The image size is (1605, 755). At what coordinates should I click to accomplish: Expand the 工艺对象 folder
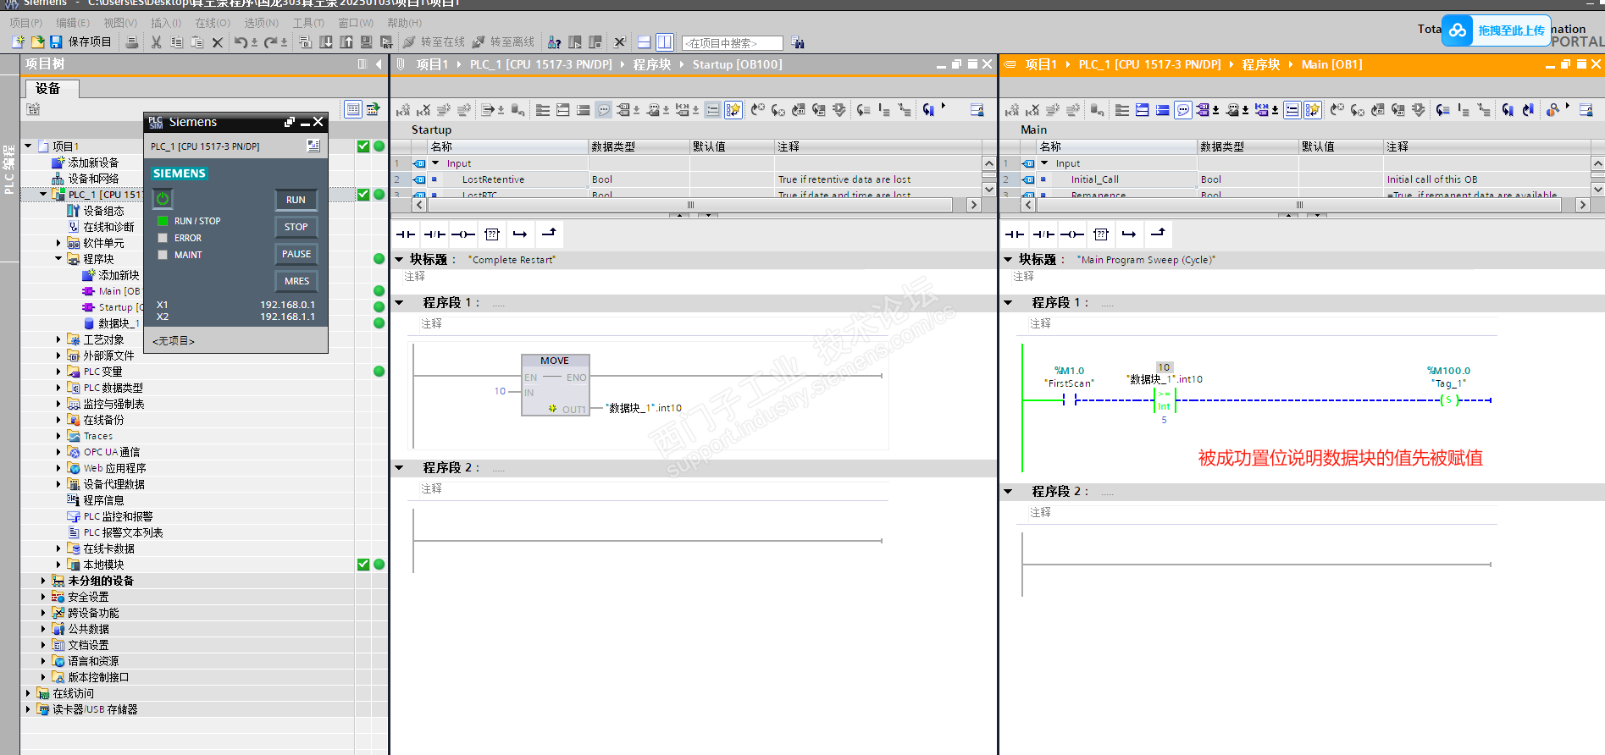click(58, 339)
